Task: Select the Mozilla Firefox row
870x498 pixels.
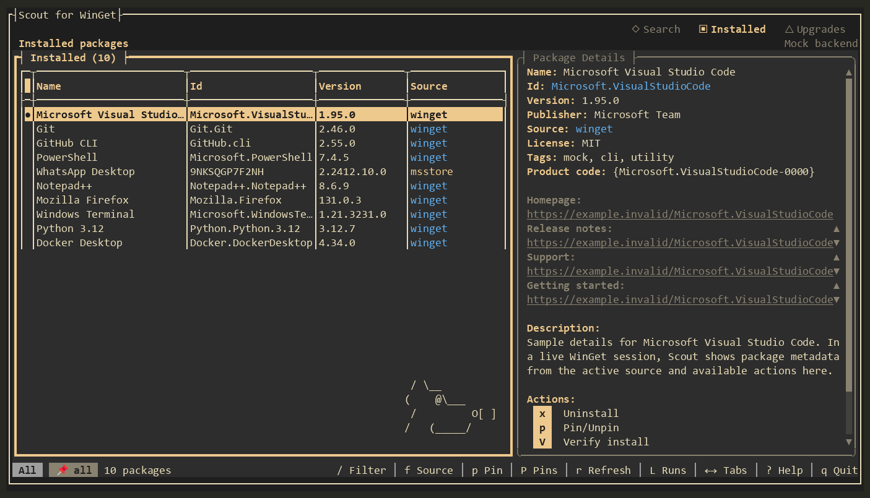Action: [264, 200]
